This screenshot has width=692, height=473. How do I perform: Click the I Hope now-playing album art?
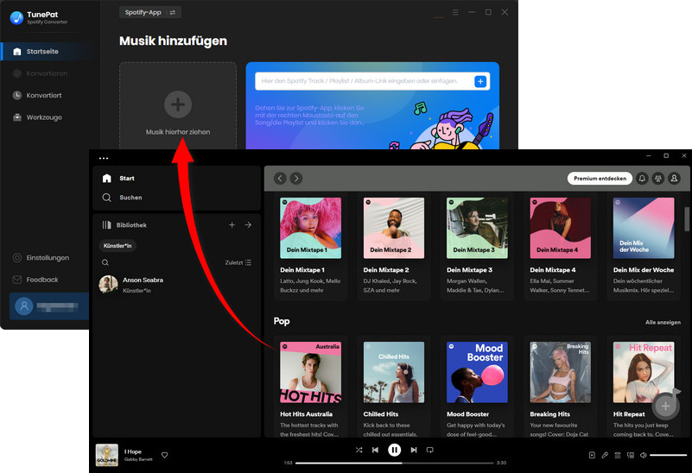(107, 455)
